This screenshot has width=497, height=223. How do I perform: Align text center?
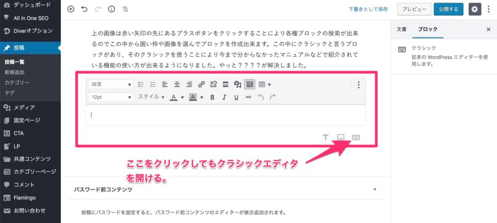[177, 84]
